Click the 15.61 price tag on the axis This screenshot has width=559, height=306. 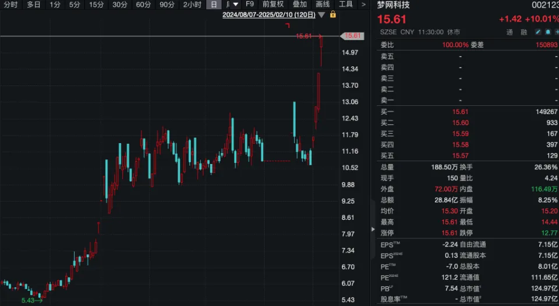(x=353, y=35)
